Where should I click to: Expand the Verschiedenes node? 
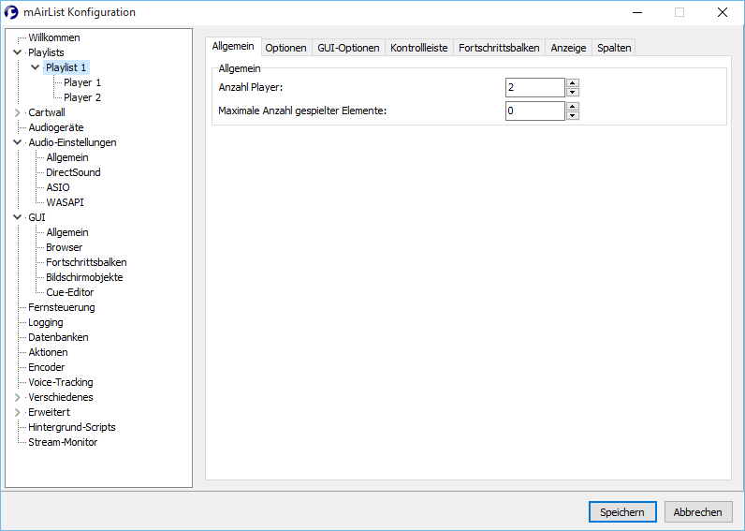coord(18,397)
